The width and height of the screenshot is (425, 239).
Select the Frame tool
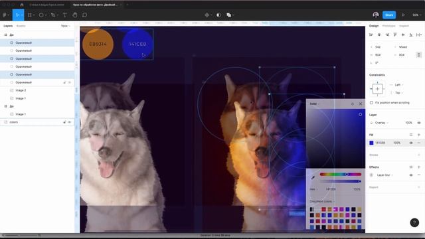[x=30, y=15]
